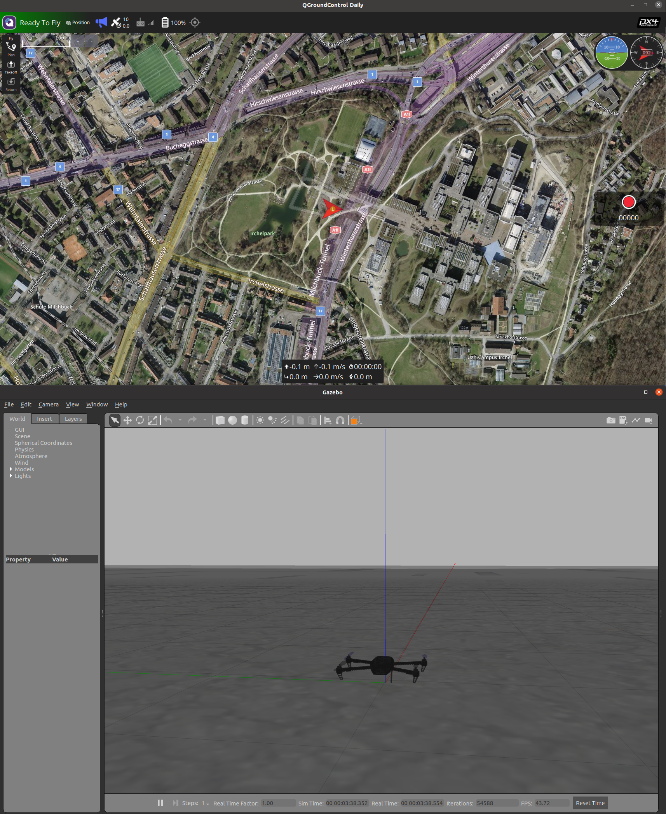Open the plot graph icon
Screen dimensions: 666x814
(x=636, y=420)
